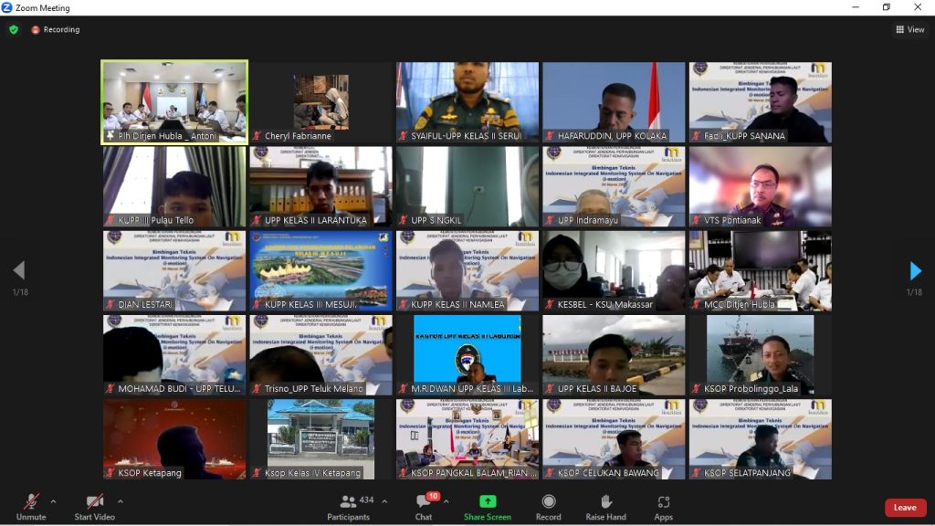This screenshot has height=526, width=935.
Task: Click the green encryption shield icon
Action: pos(14,29)
